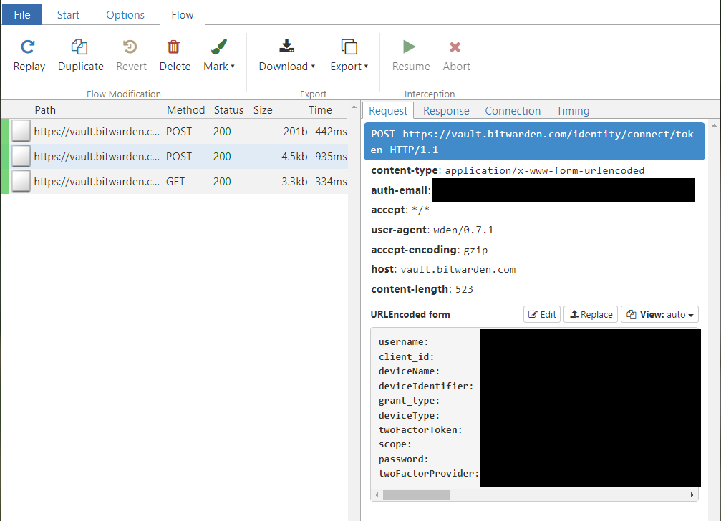Click the Download tray icon
The image size is (721, 521).
286,46
